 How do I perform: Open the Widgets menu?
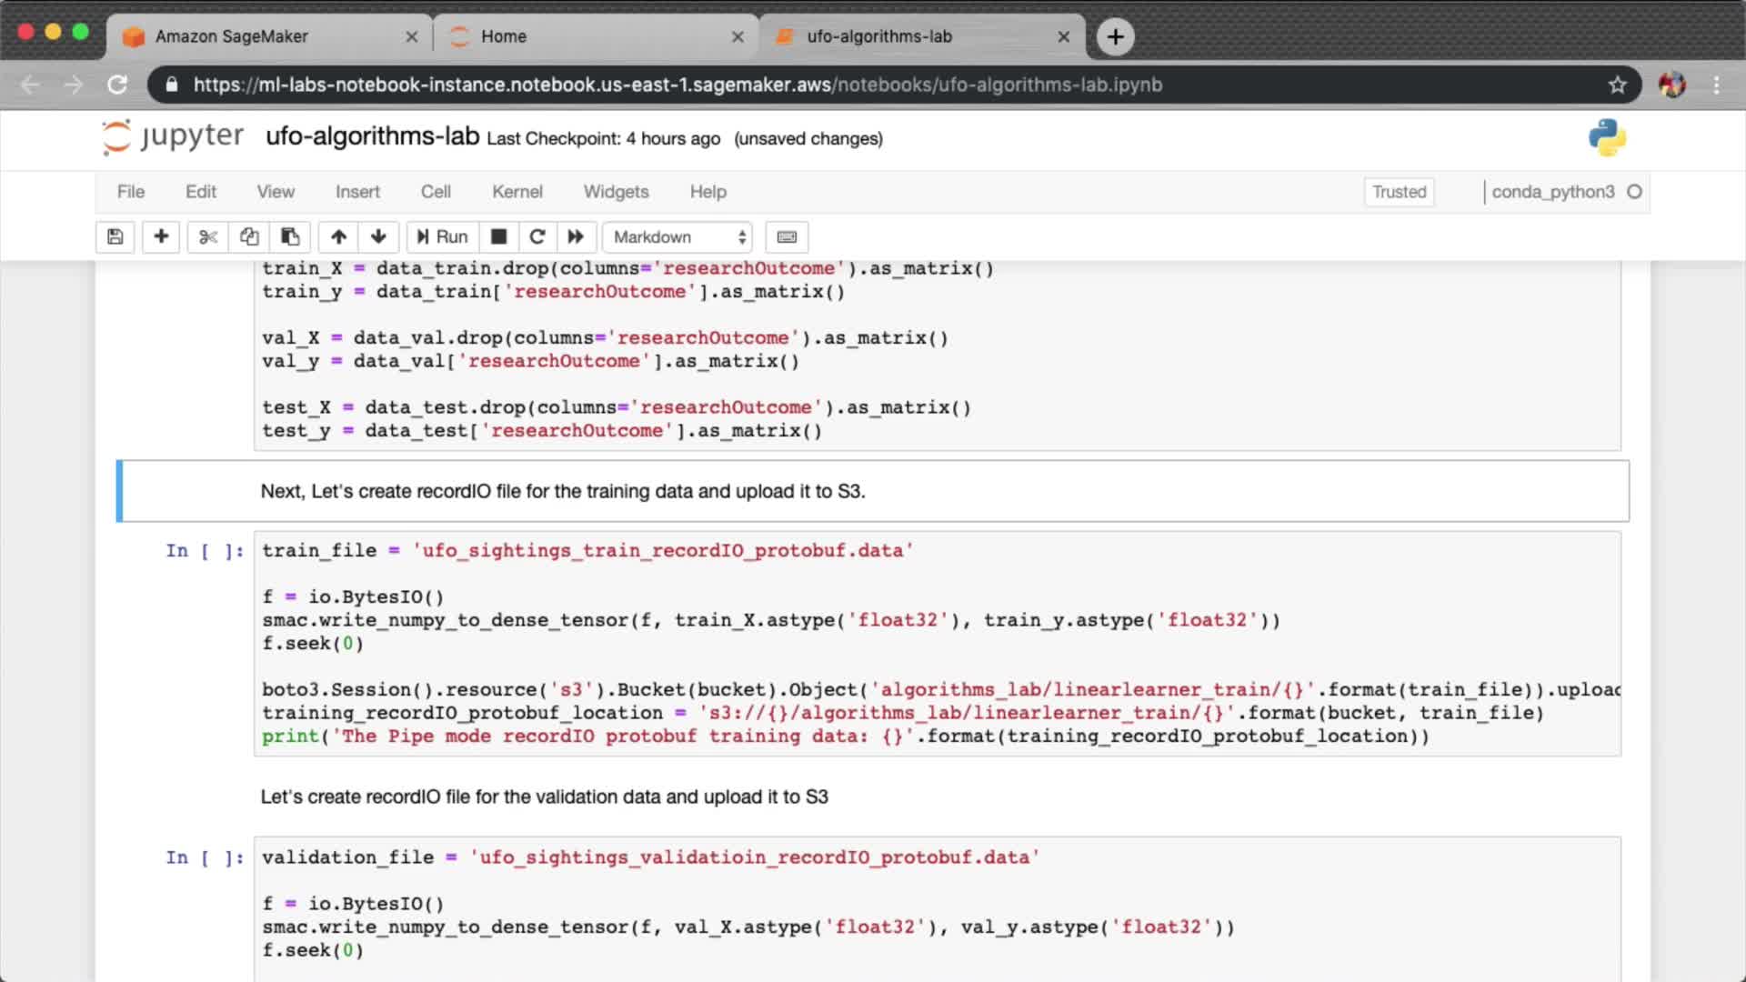(616, 192)
